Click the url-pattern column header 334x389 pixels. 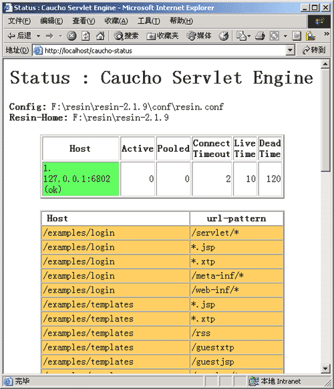pos(236,219)
